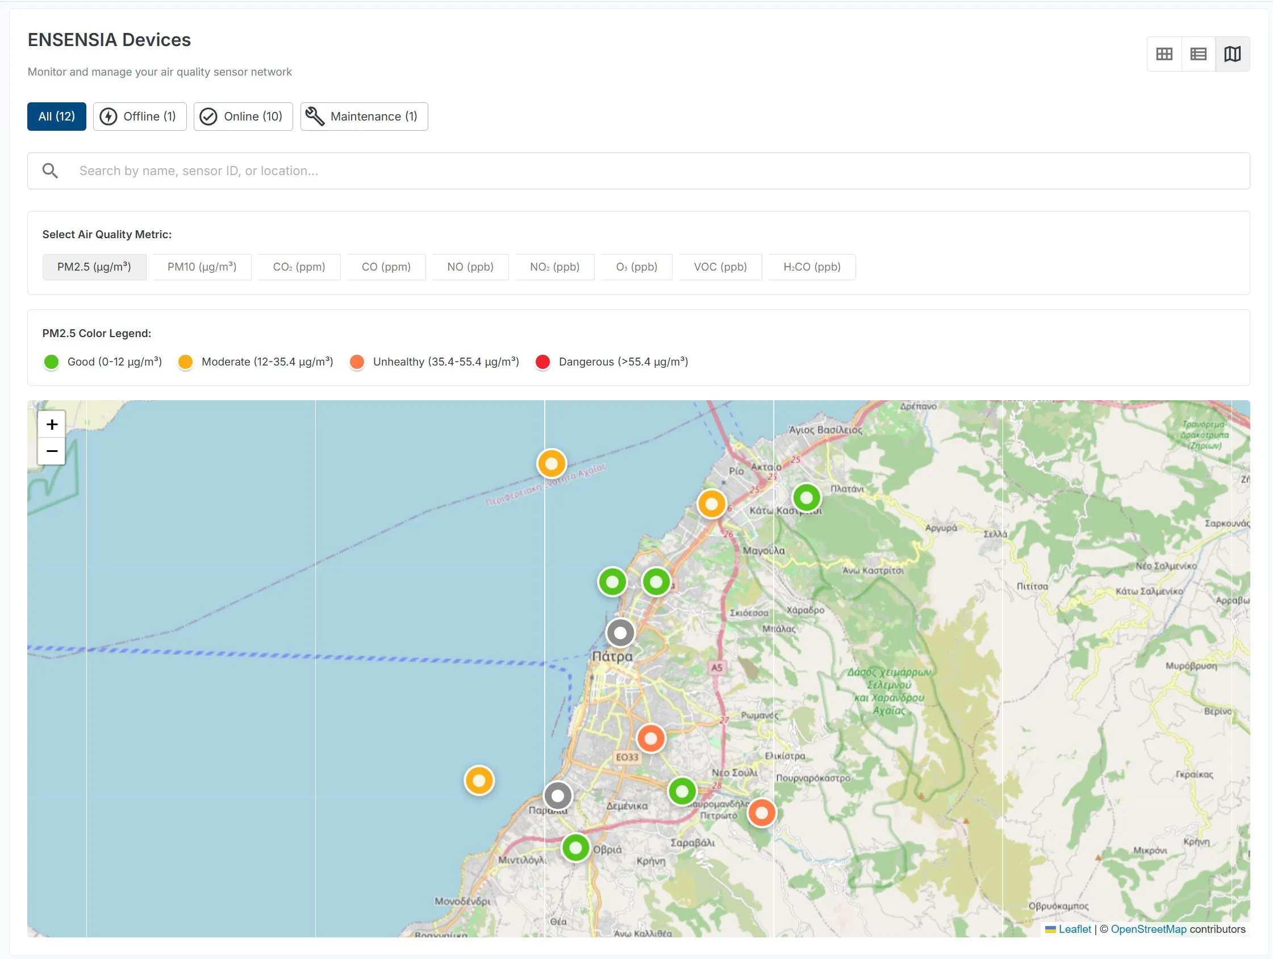Filter by Online (10) devices
1273x959 pixels.
243,117
